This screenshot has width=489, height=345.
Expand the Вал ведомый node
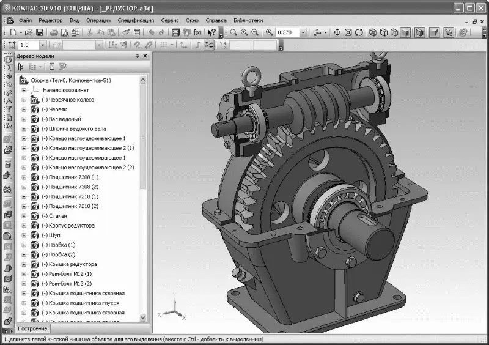(24, 119)
